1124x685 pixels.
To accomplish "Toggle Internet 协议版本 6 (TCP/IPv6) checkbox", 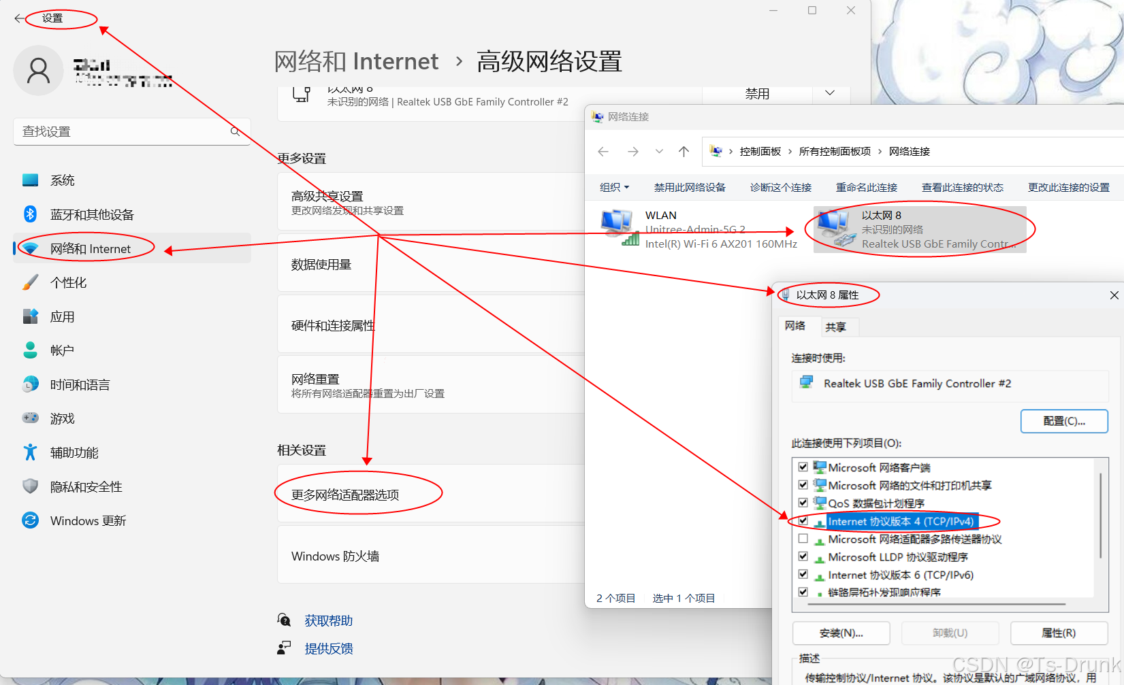I will 803,575.
